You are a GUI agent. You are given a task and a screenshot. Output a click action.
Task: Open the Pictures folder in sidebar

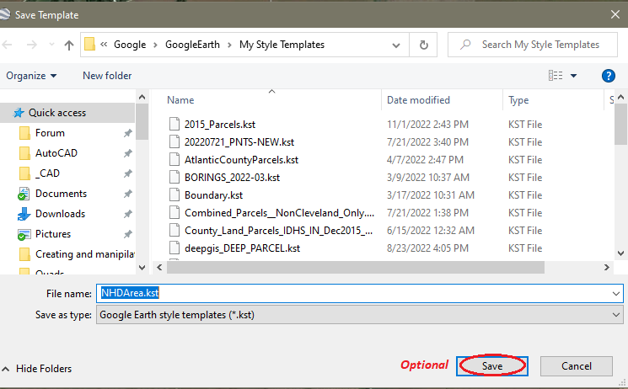tap(53, 234)
